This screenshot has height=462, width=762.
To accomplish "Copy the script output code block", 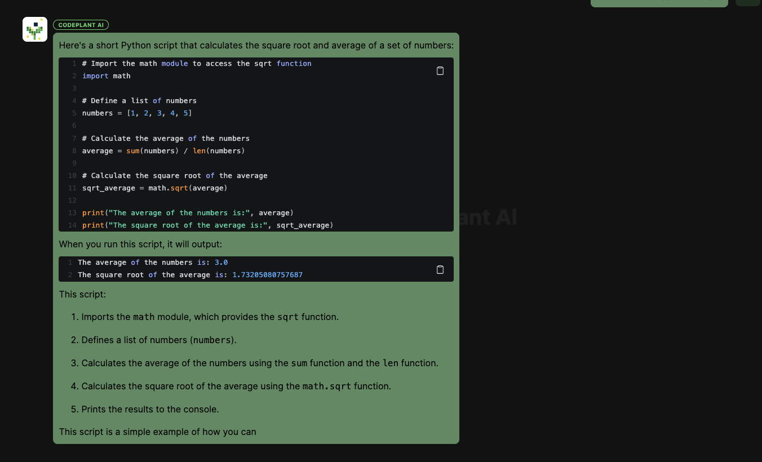I will (440, 269).
